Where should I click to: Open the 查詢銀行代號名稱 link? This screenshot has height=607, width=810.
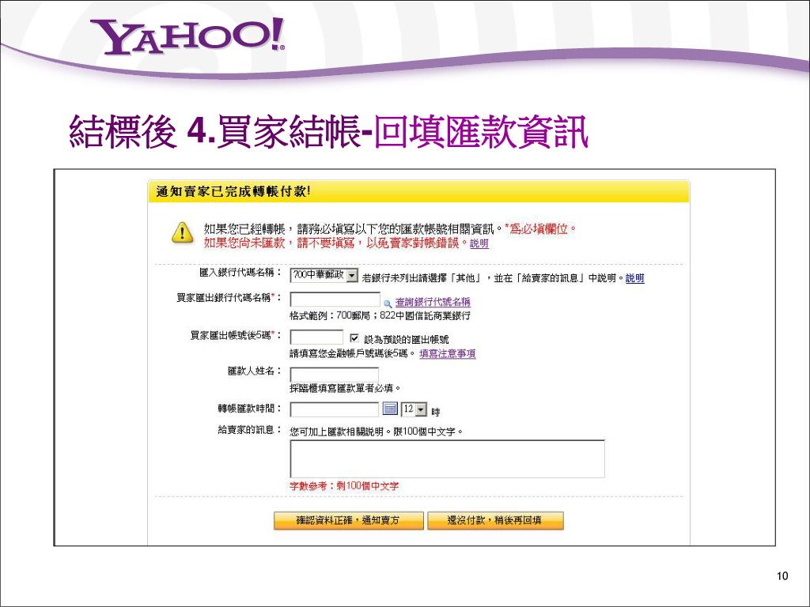tap(433, 303)
